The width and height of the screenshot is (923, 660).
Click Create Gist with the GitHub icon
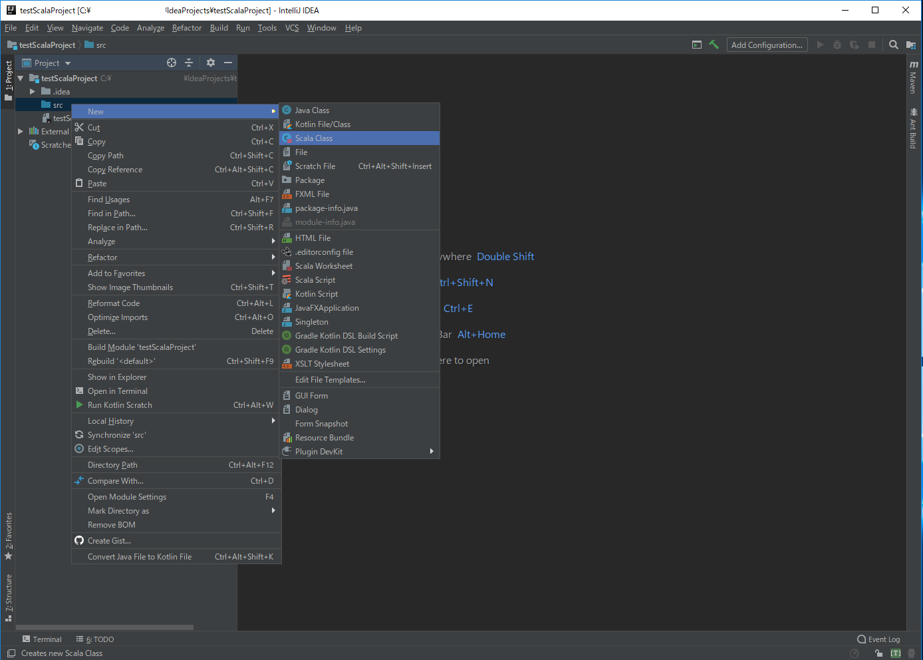(x=176, y=541)
